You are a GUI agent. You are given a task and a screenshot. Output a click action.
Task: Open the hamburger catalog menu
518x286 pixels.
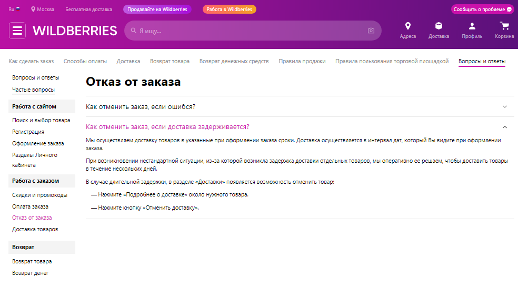coord(17,31)
